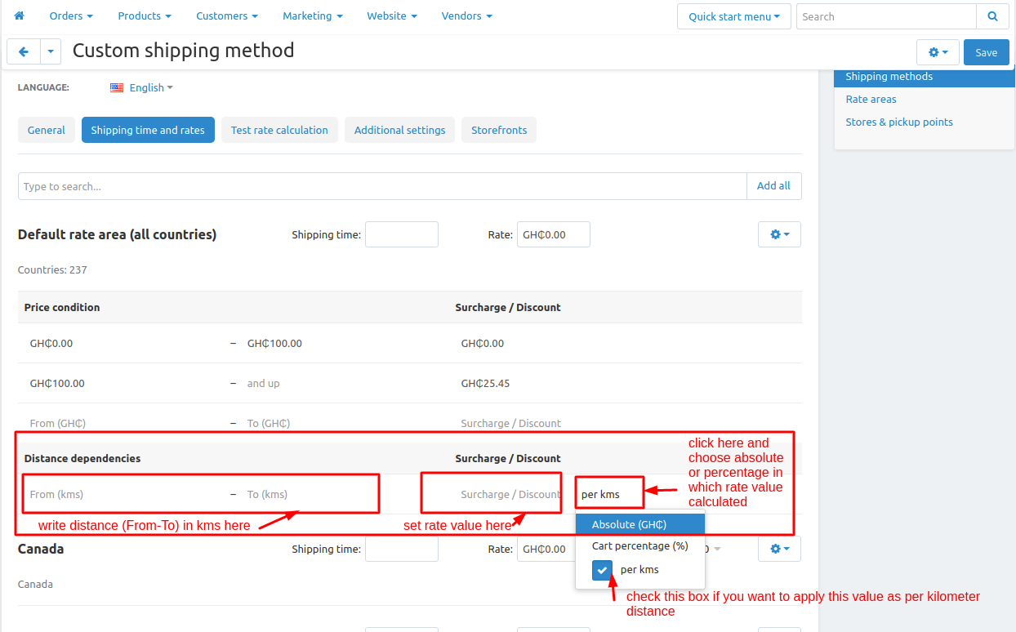Viewport: 1016px width, 632px height.
Task: Open the Marketing menu
Action: [x=313, y=16]
